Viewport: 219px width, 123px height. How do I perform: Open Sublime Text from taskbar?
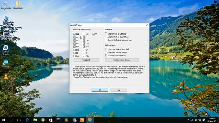66,120
